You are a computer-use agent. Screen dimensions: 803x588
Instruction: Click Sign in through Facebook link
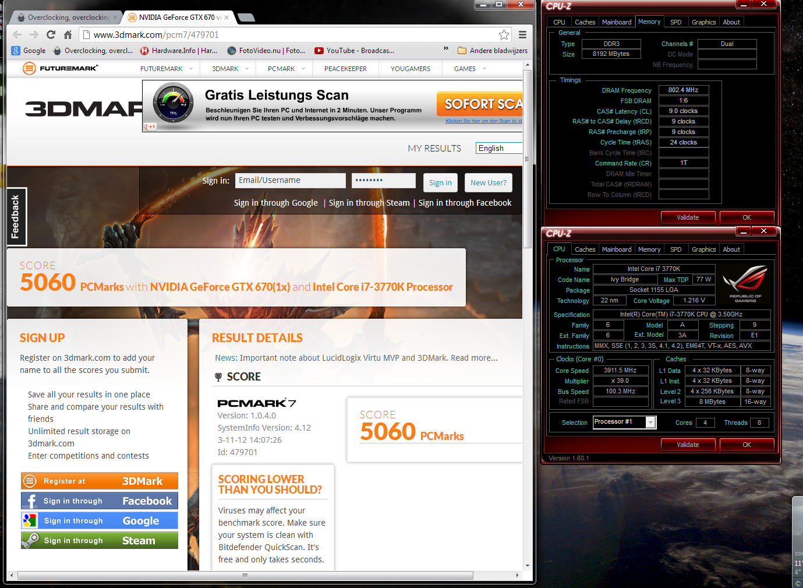(465, 203)
